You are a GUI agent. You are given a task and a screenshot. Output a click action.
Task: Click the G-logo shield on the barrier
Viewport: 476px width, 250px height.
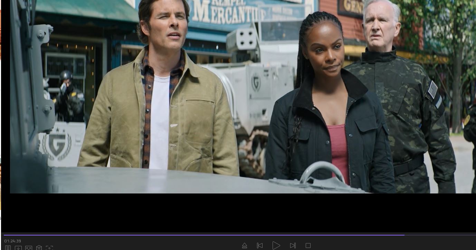(57, 145)
